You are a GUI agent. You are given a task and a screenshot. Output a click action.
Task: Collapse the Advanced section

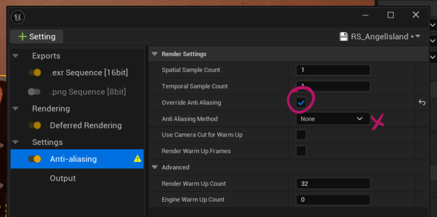[155, 167]
